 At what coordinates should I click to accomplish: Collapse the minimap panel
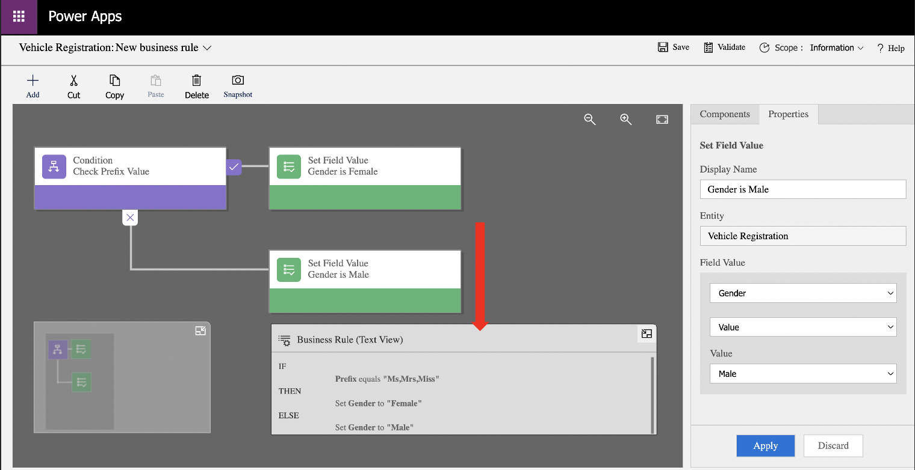(200, 331)
